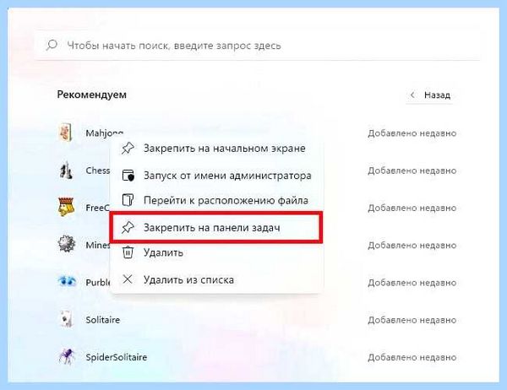Click Добавлено недавно in SpiderSolitaire row
Screen dimensions: 507x390
pyautogui.click(x=412, y=357)
